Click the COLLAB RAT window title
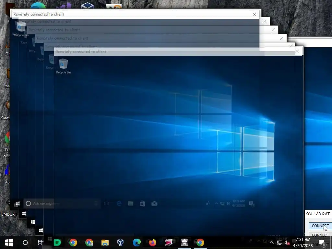332x249 pixels. pyautogui.click(x=318, y=214)
